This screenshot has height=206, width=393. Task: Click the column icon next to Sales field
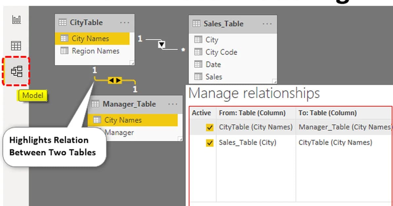point(198,76)
